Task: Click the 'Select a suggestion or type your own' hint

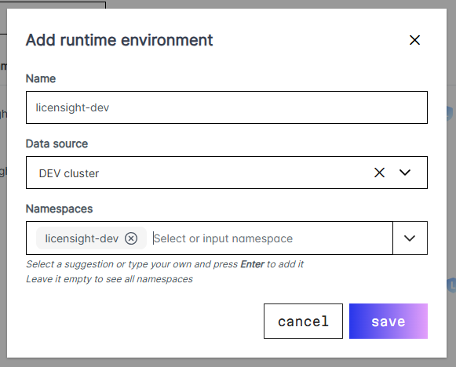Action: [x=165, y=264]
